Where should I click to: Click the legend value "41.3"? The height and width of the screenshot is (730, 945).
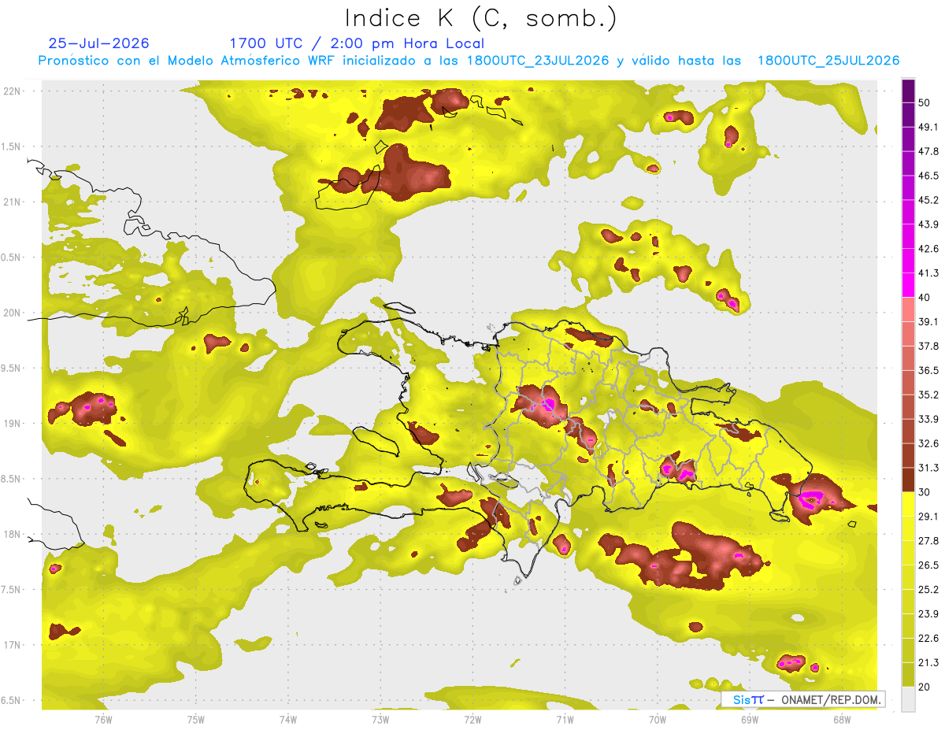(x=928, y=273)
